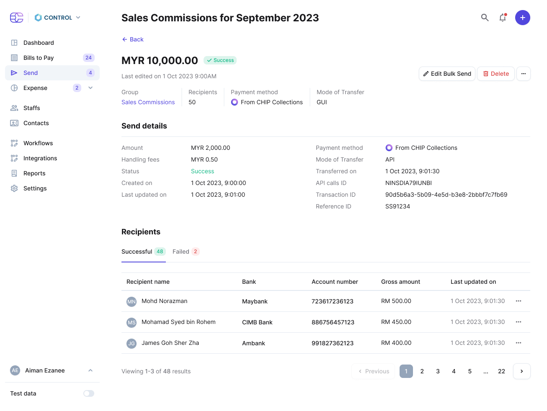547x411 pixels.
Task: Go to page 2 of the results
Action: point(422,371)
